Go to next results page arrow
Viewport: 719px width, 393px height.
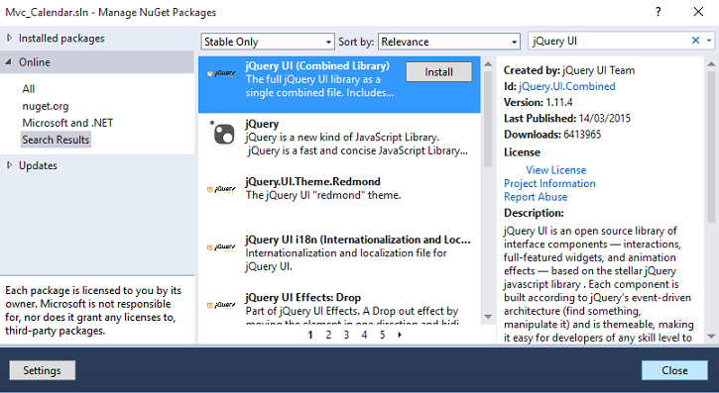click(x=400, y=335)
